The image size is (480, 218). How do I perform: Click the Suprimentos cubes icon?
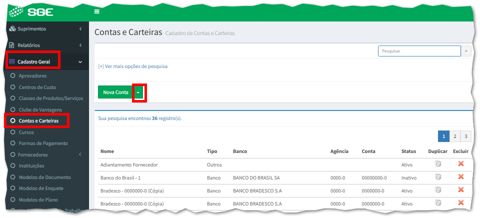(x=12, y=29)
